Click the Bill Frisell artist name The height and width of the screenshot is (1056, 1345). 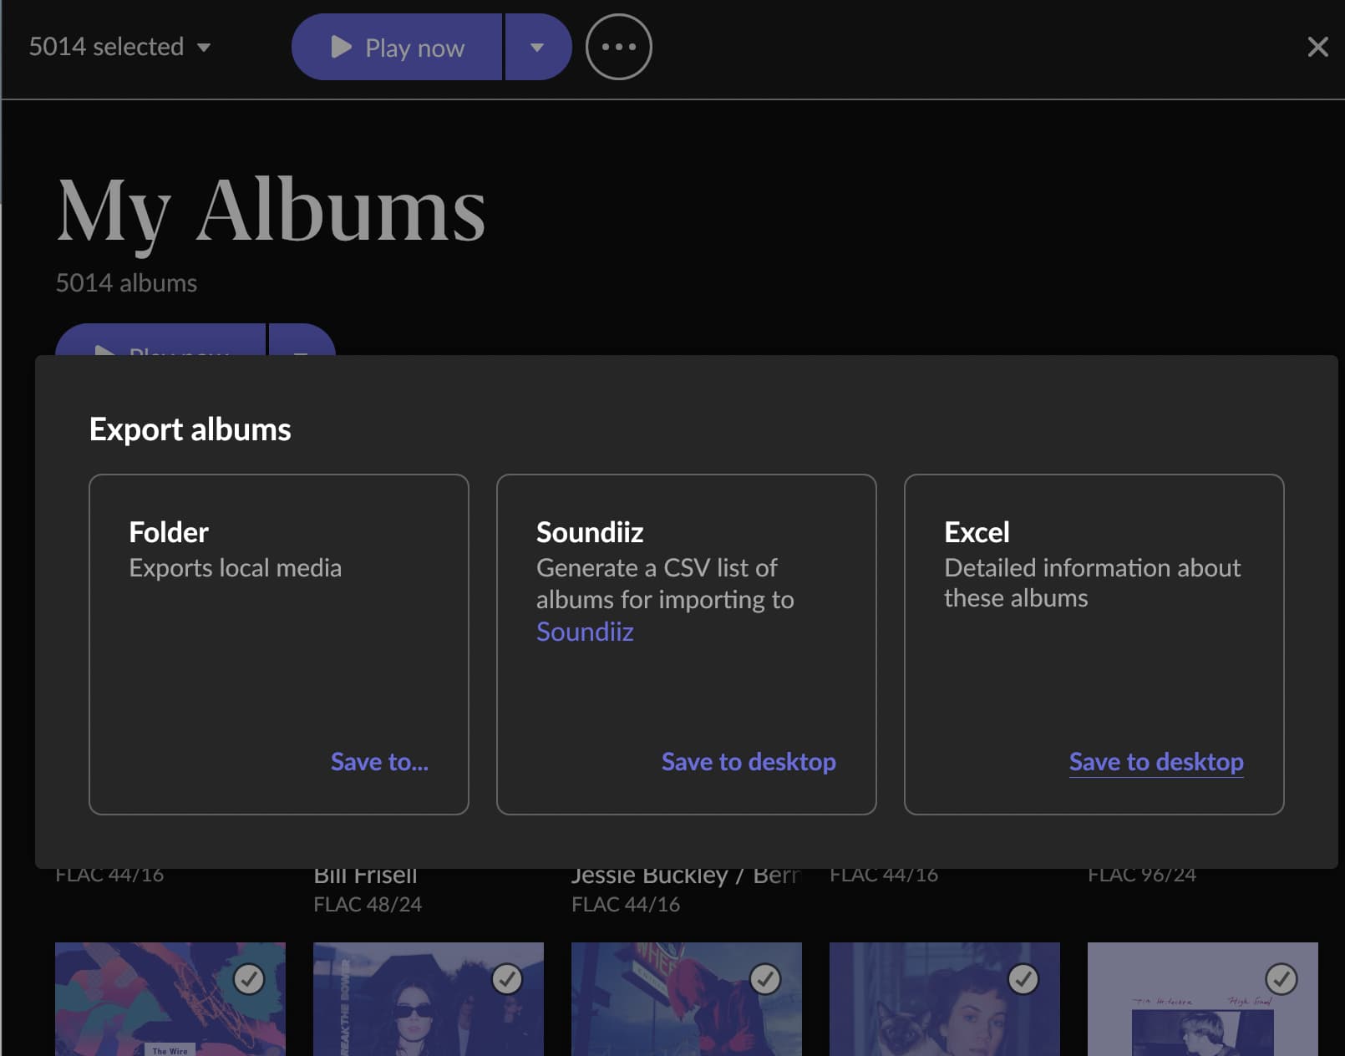pyautogui.click(x=365, y=876)
